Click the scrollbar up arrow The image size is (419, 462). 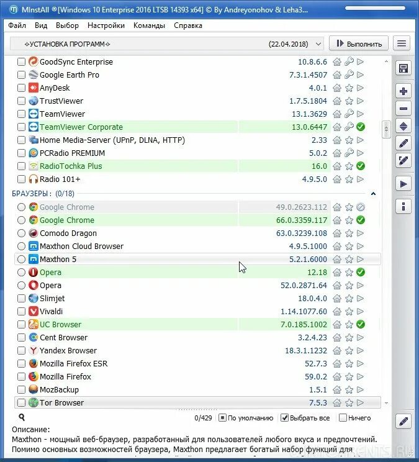click(386, 61)
